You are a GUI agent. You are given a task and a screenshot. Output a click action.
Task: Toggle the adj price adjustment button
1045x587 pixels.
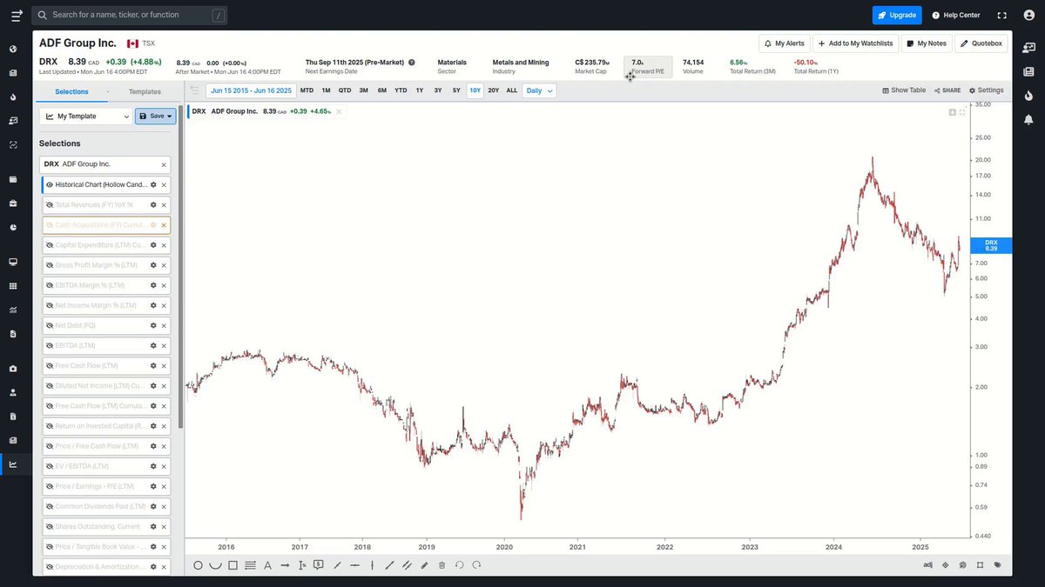tap(927, 565)
